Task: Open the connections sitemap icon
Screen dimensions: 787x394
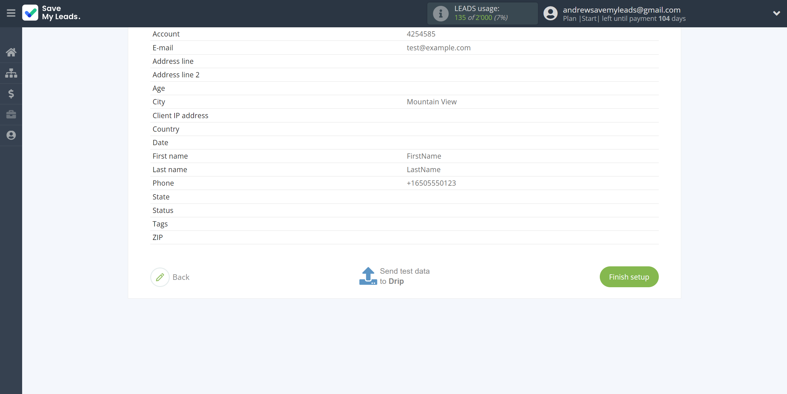Action: (11, 73)
